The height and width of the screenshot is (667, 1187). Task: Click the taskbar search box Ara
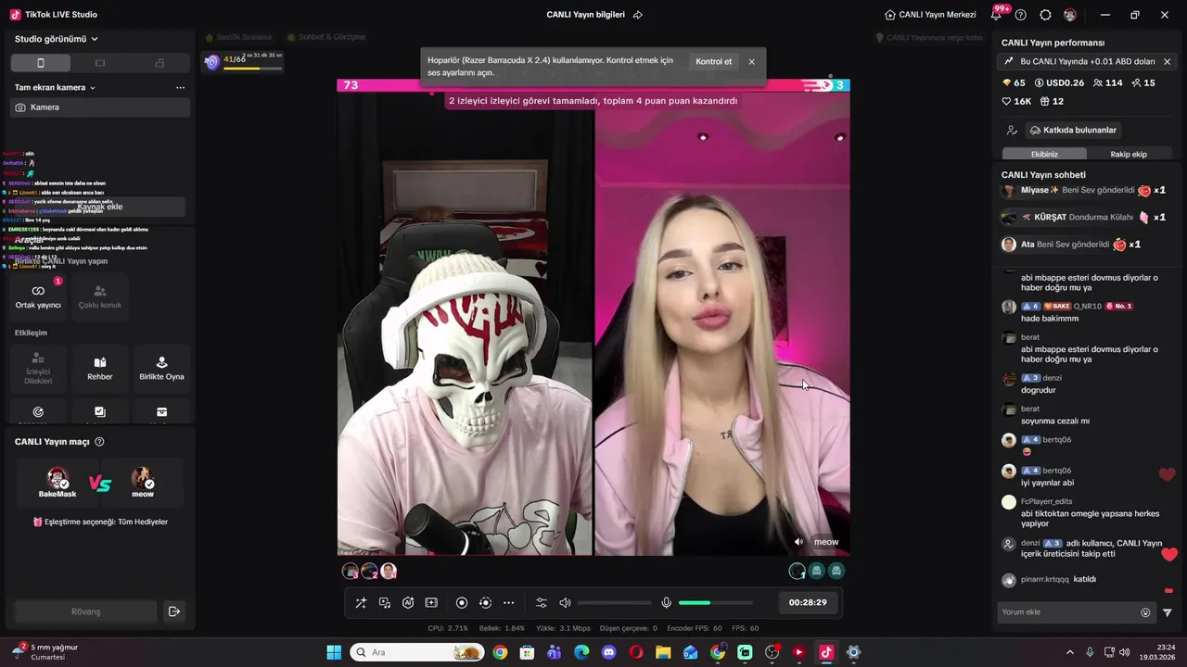417,652
